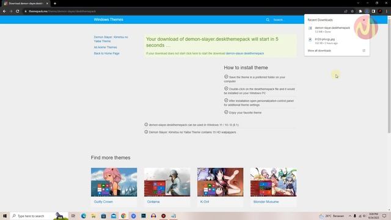Viewport: 391px width, 220px height.
Task: Open the jpg file in Recent Downloads
Action: tap(324, 39)
